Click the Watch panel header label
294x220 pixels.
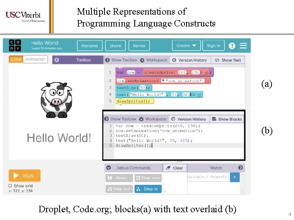[x=216, y=168]
